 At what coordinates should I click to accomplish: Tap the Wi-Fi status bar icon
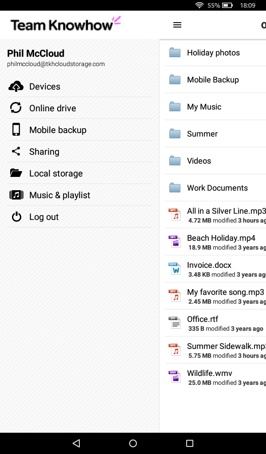coord(199,5)
